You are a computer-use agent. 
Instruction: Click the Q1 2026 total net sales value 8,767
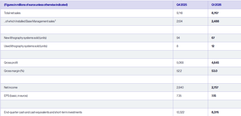[215, 13]
